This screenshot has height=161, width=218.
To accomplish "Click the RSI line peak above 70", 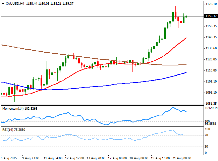I will pos(173,130).
